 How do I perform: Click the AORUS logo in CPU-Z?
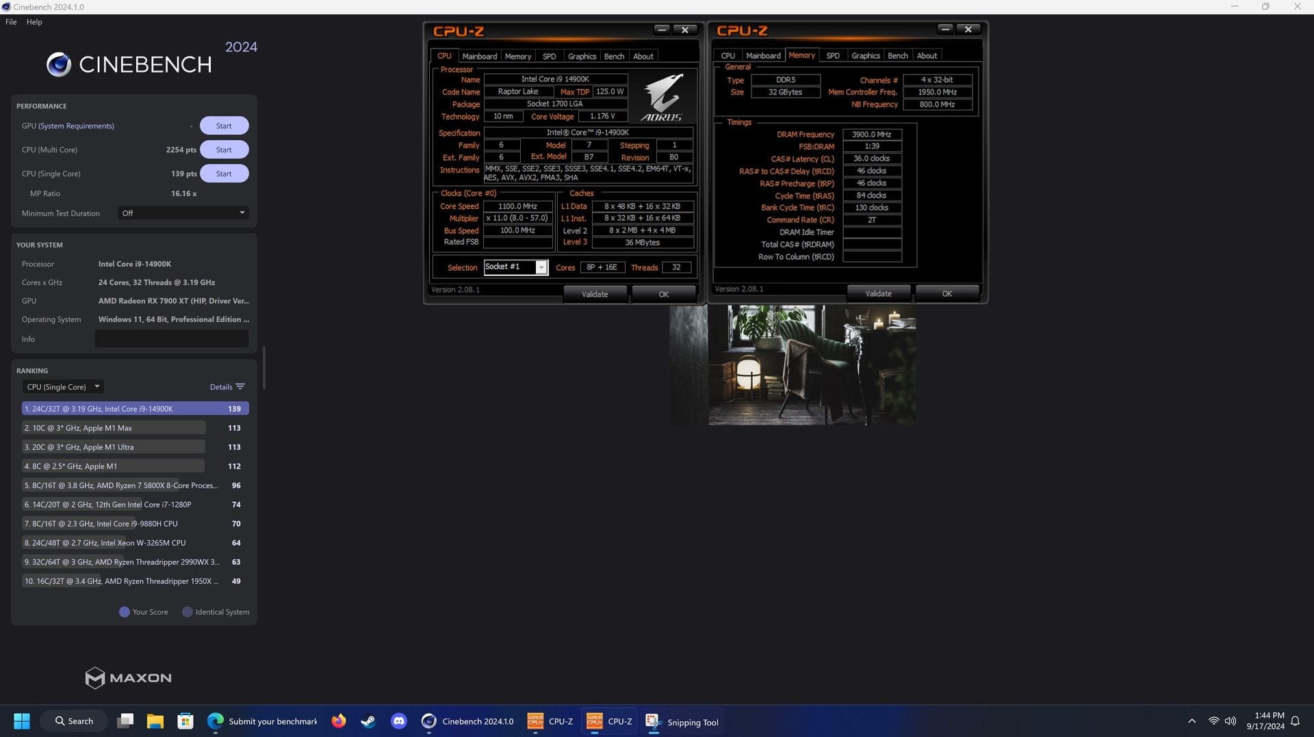[x=662, y=98]
